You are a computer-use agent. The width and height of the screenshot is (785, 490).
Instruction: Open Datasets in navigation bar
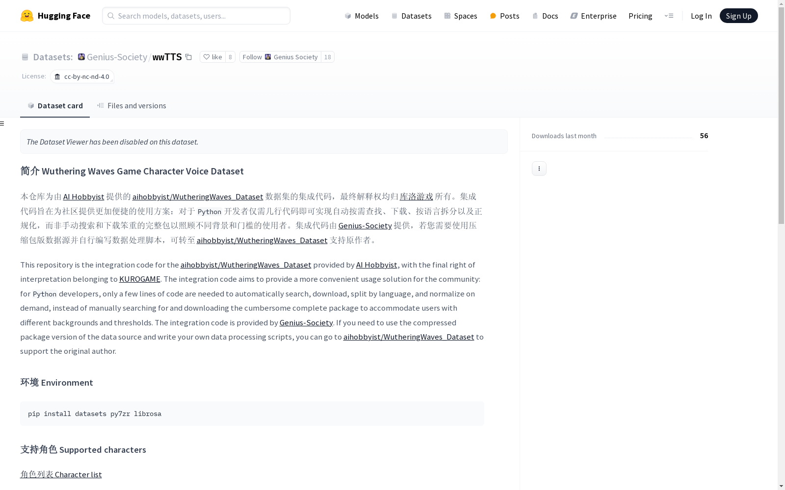pyautogui.click(x=411, y=16)
